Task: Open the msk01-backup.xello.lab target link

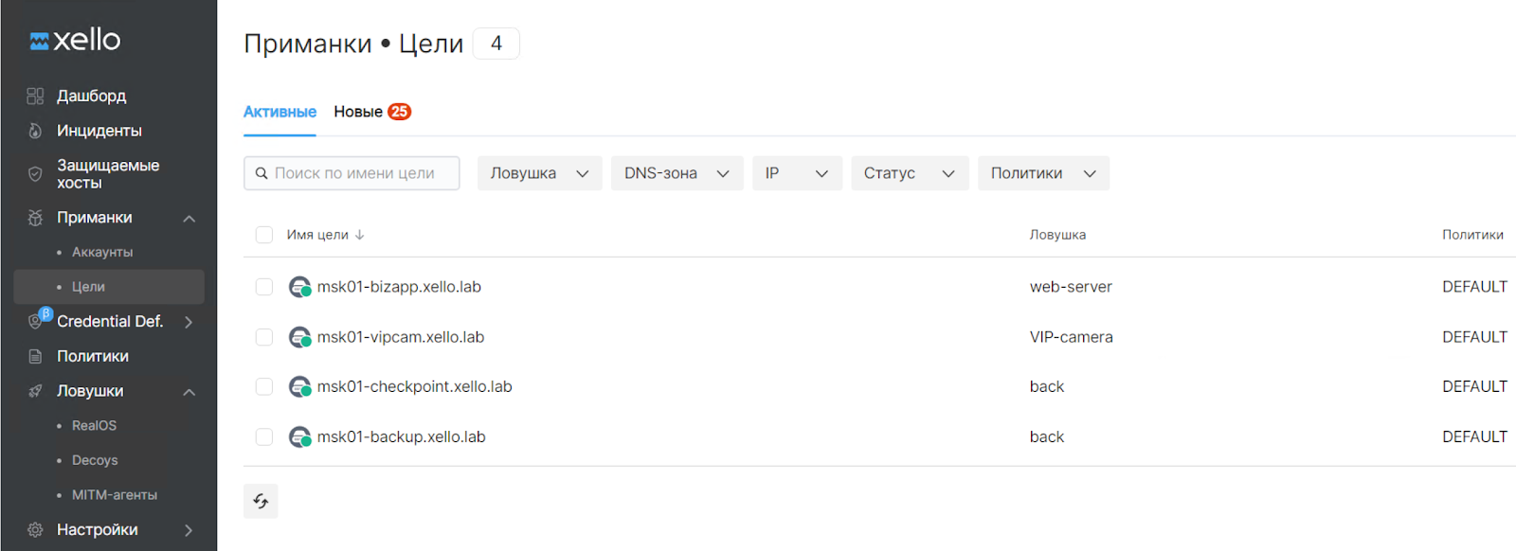Action: (401, 436)
